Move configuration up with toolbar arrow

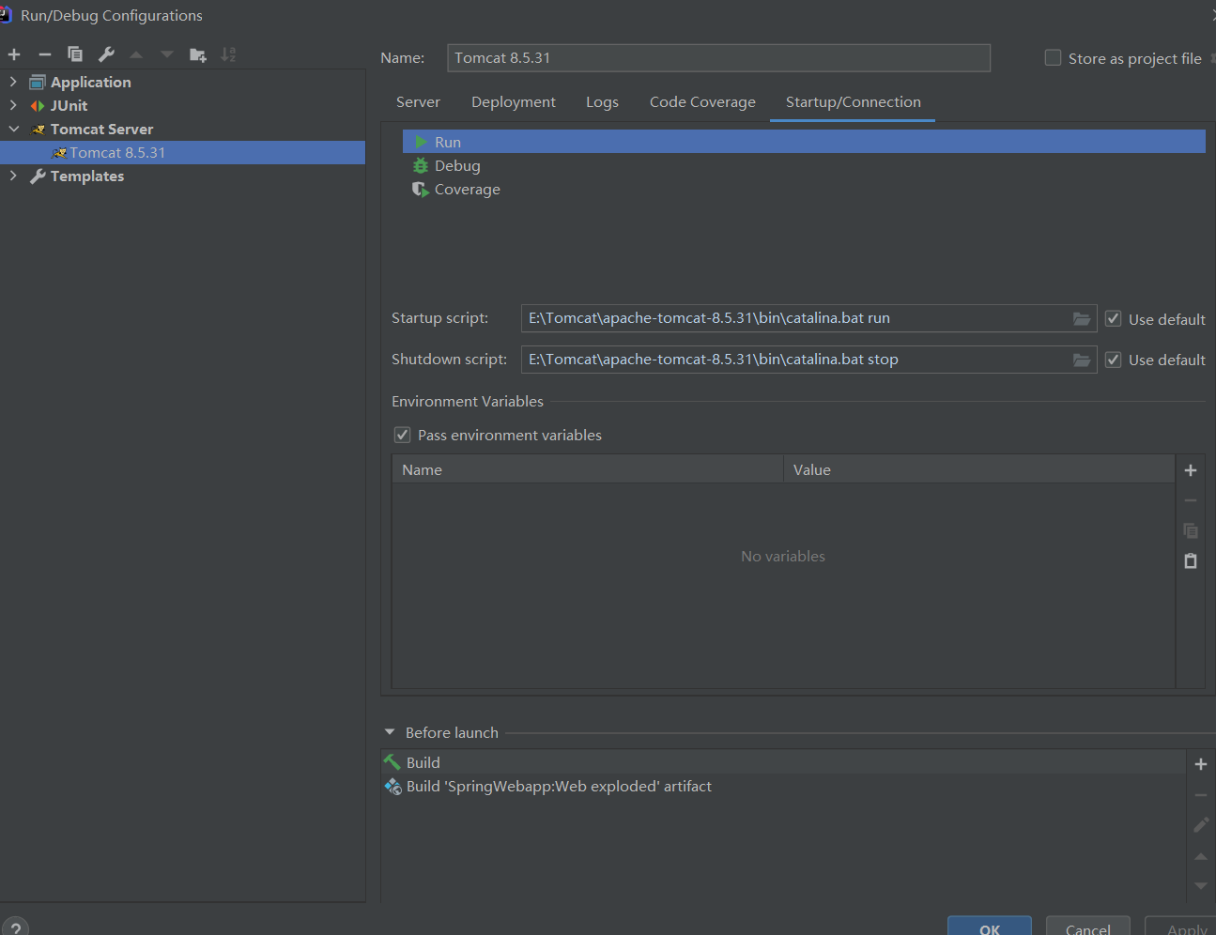[x=136, y=54]
